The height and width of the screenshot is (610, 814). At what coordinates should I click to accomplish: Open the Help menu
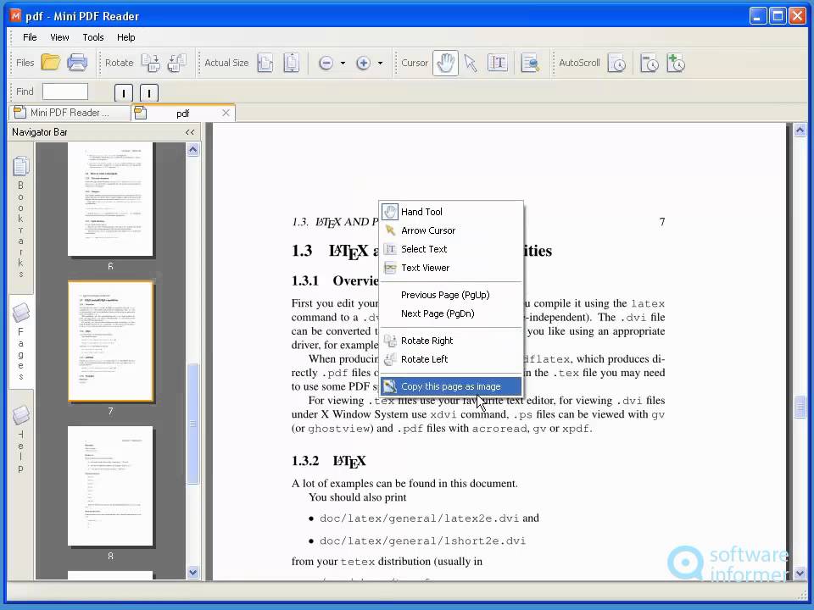pos(125,37)
